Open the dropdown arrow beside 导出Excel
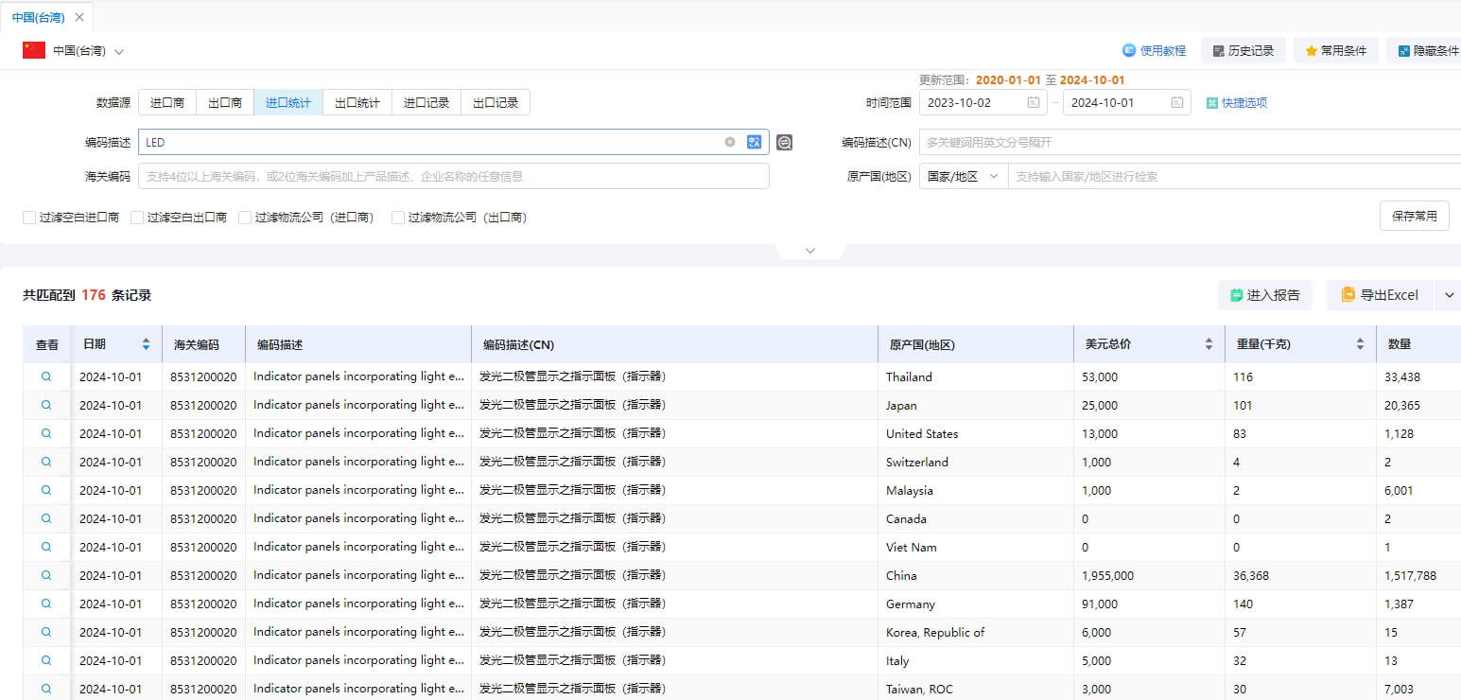The height and width of the screenshot is (700, 1461). tap(1449, 295)
